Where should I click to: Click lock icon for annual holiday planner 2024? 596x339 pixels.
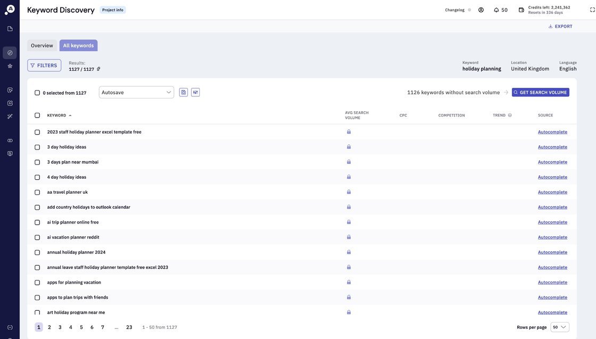349,252
